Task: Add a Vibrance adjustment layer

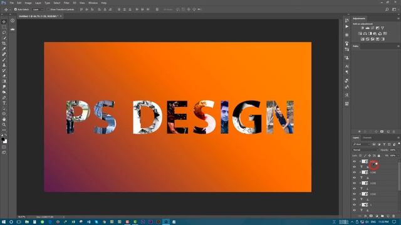Action: coord(382,27)
